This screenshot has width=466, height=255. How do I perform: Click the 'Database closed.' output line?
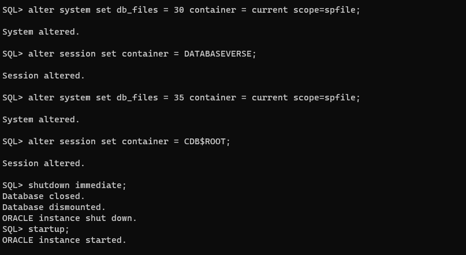pos(43,196)
